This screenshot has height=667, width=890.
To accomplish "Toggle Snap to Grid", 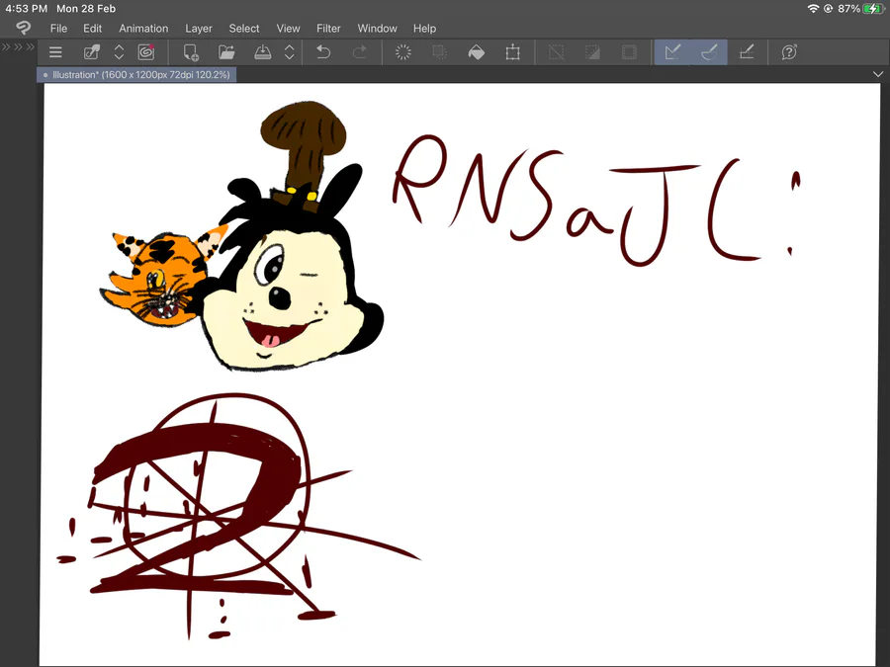I will coord(747,52).
